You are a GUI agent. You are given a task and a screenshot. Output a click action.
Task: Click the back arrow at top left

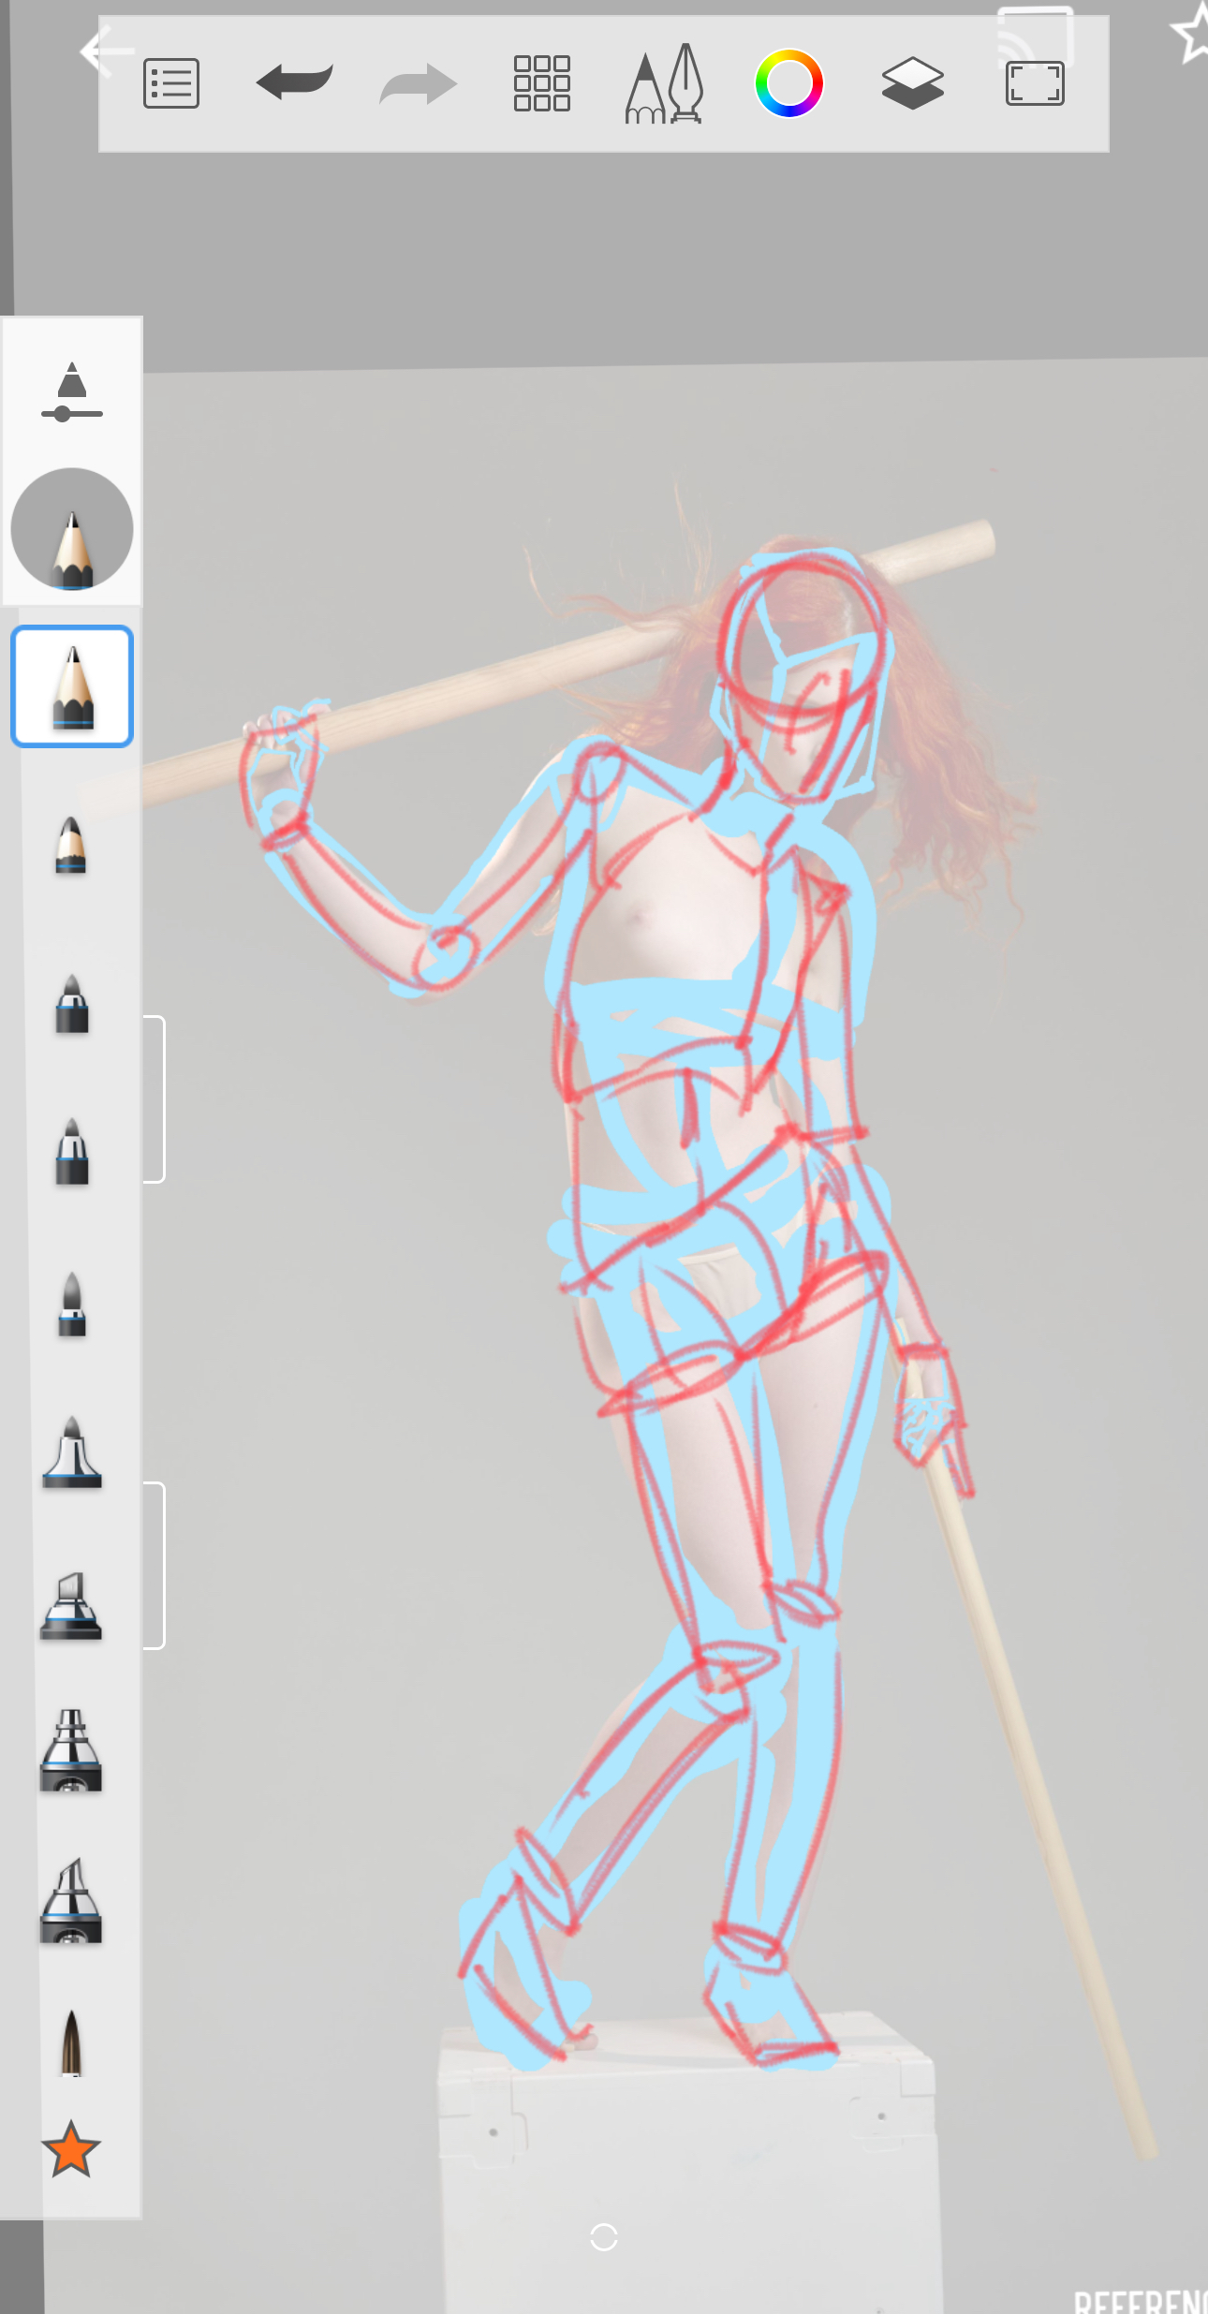click(105, 52)
